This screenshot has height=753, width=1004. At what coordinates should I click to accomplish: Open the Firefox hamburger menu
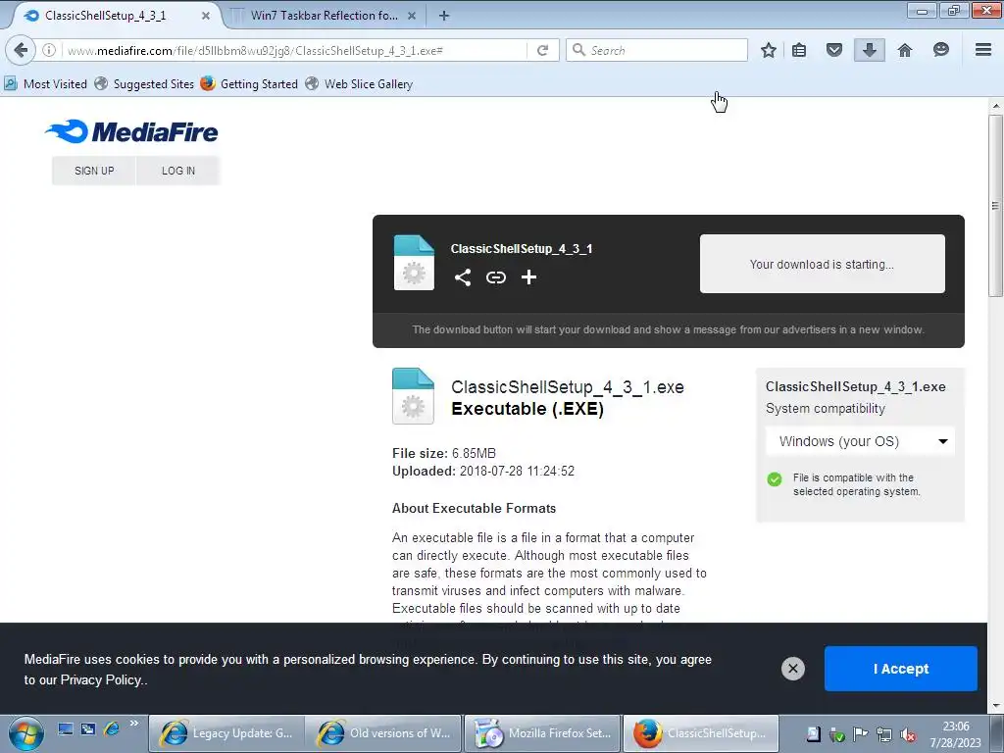click(x=983, y=50)
